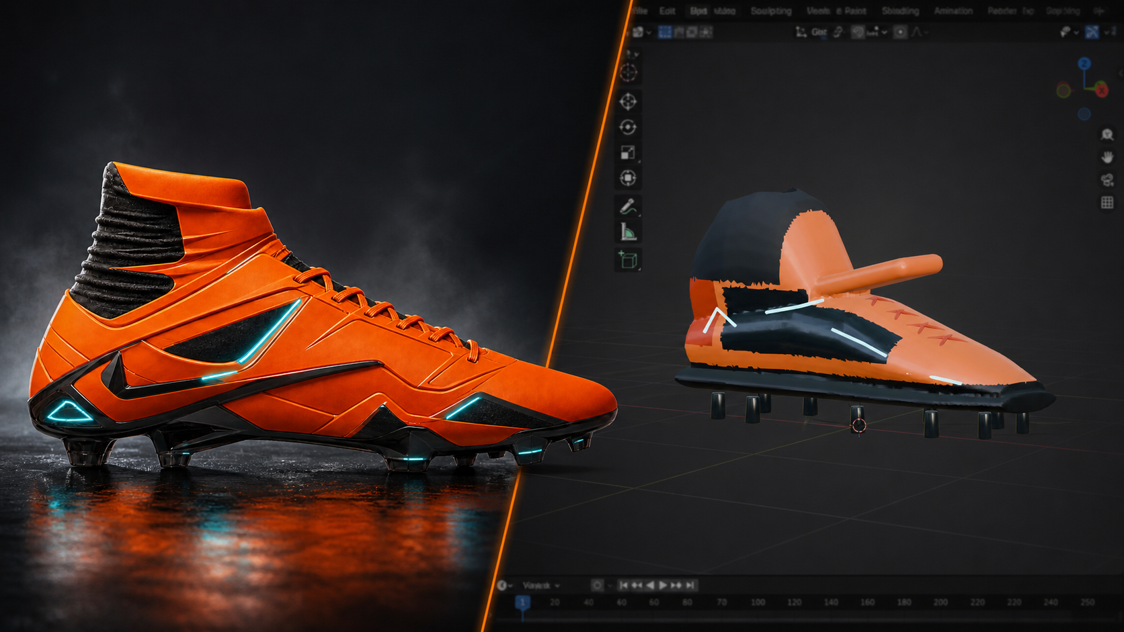The image size is (1124, 632).
Task: Click the transform orientation axes icon
Action: tap(801, 32)
